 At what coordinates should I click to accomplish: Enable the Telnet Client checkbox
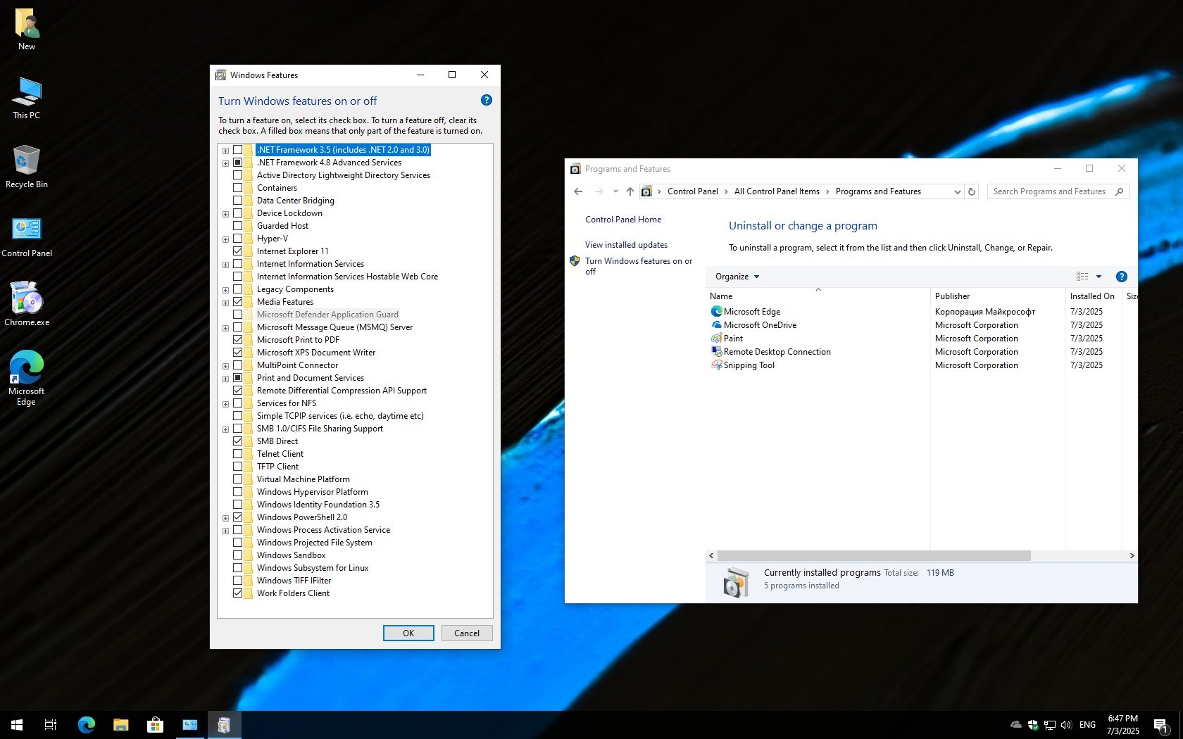point(238,454)
